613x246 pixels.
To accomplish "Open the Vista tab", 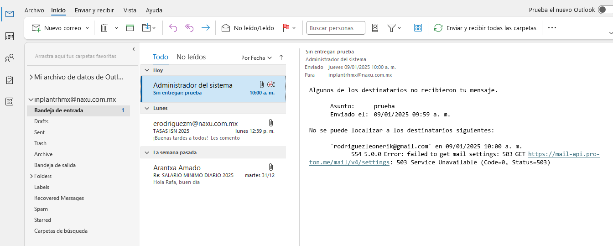I will pos(130,10).
